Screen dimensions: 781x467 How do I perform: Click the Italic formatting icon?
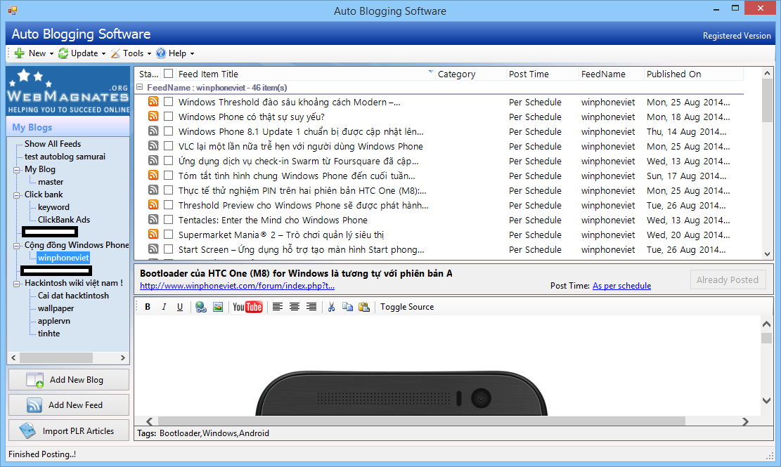click(x=163, y=307)
